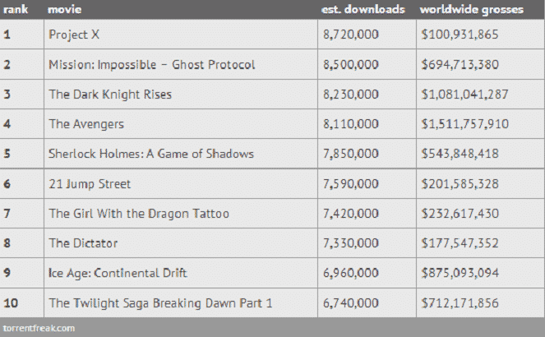Select the 21 Jump Street title

tap(90, 184)
